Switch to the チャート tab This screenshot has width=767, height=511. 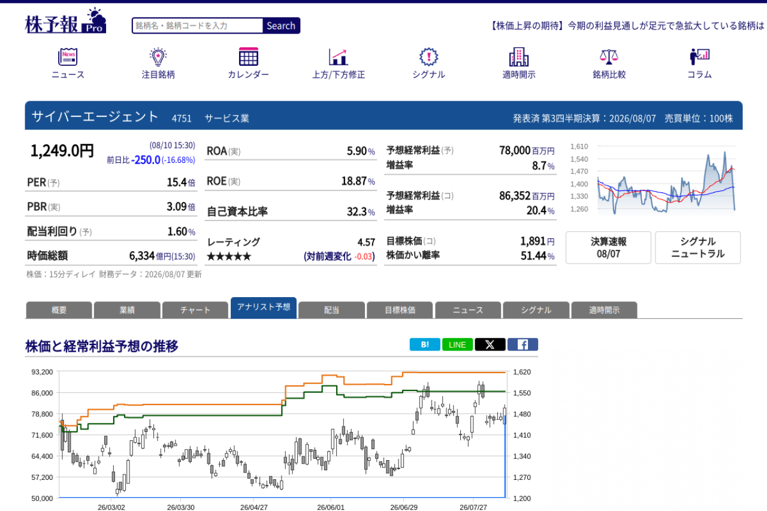coord(195,310)
